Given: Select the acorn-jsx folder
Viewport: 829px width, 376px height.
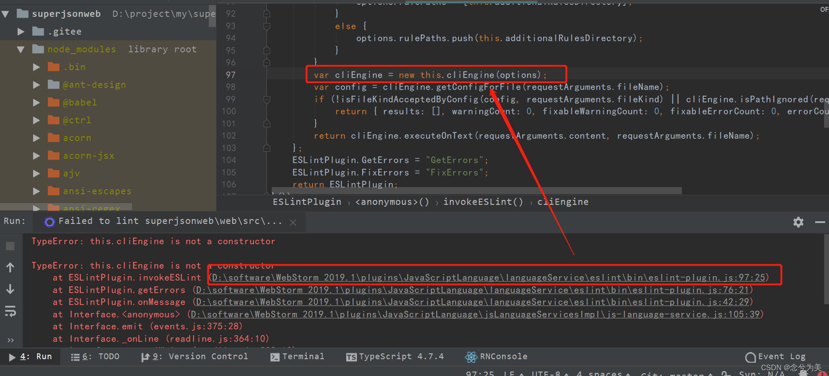Looking at the screenshot, I should pyautogui.click(x=89, y=156).
